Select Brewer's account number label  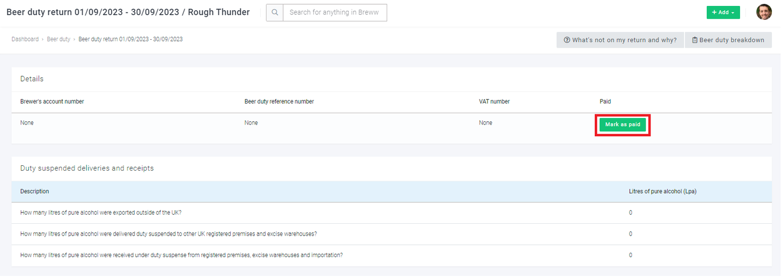point(52,101)
